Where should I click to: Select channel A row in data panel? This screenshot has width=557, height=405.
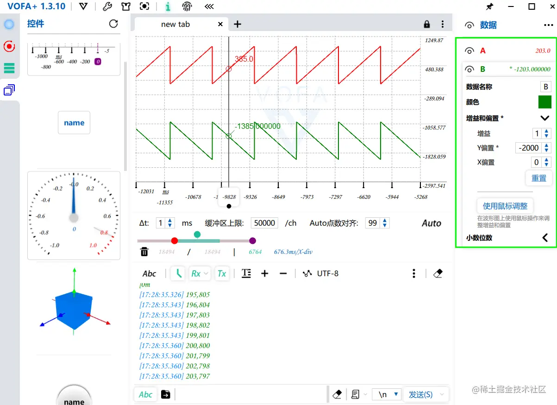(507, 51)
